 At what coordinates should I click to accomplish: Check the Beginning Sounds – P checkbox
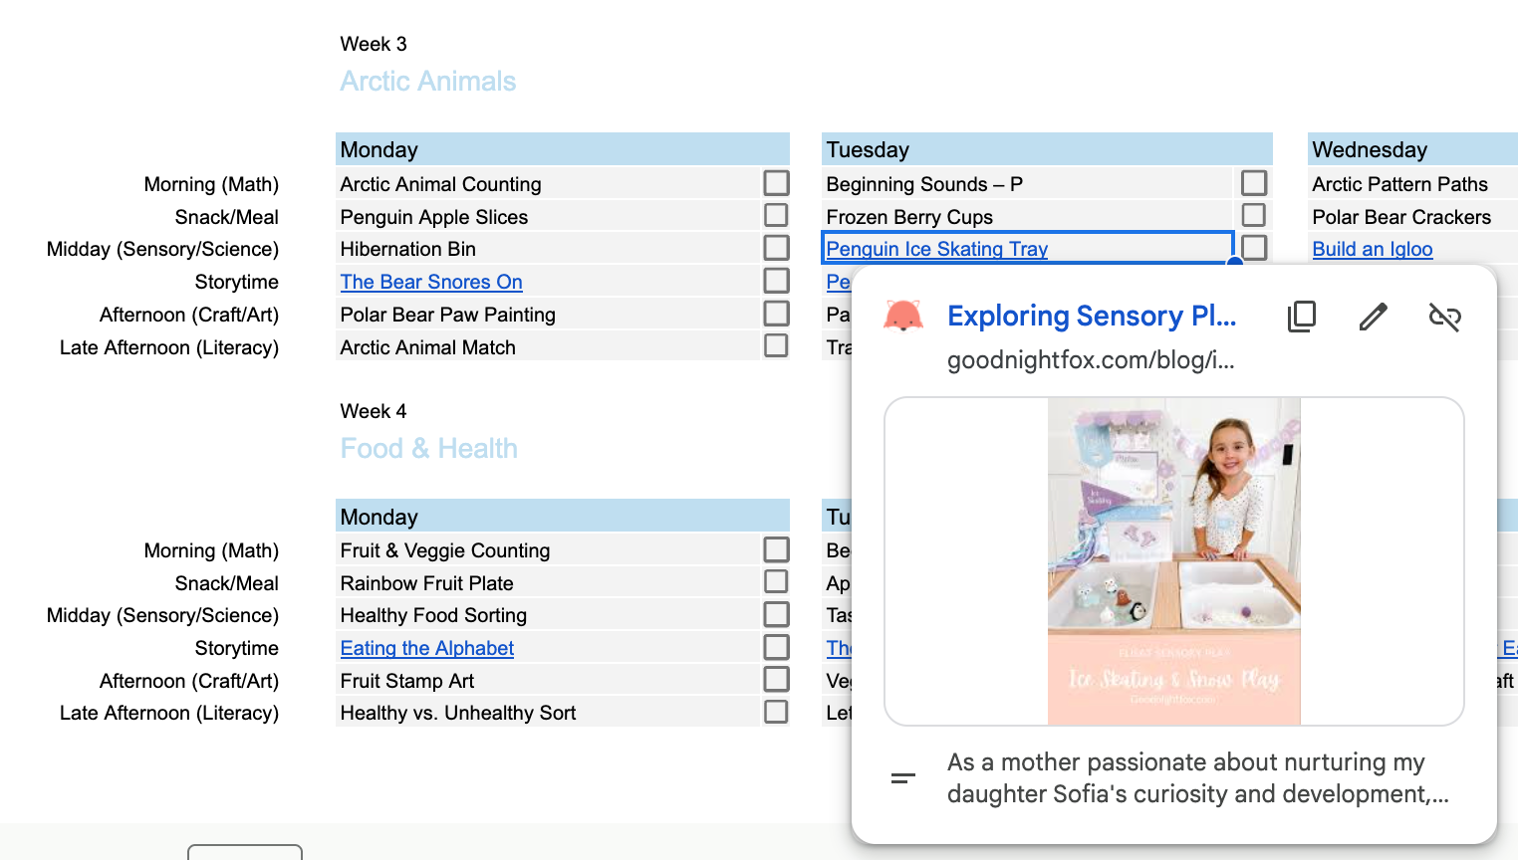[1254, 183]
